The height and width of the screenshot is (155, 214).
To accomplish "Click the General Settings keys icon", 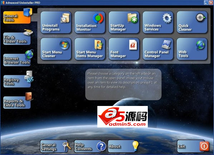I will point(67,146).
